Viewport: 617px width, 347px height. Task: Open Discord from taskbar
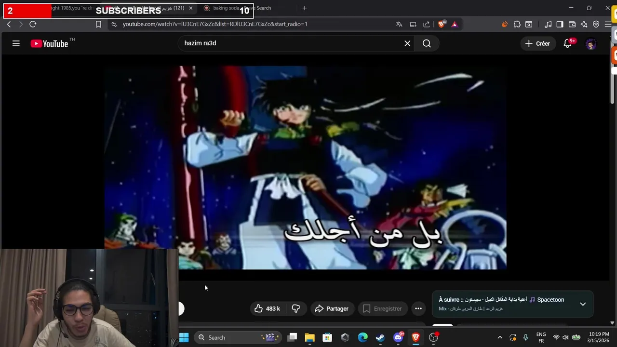coord(398,337)
